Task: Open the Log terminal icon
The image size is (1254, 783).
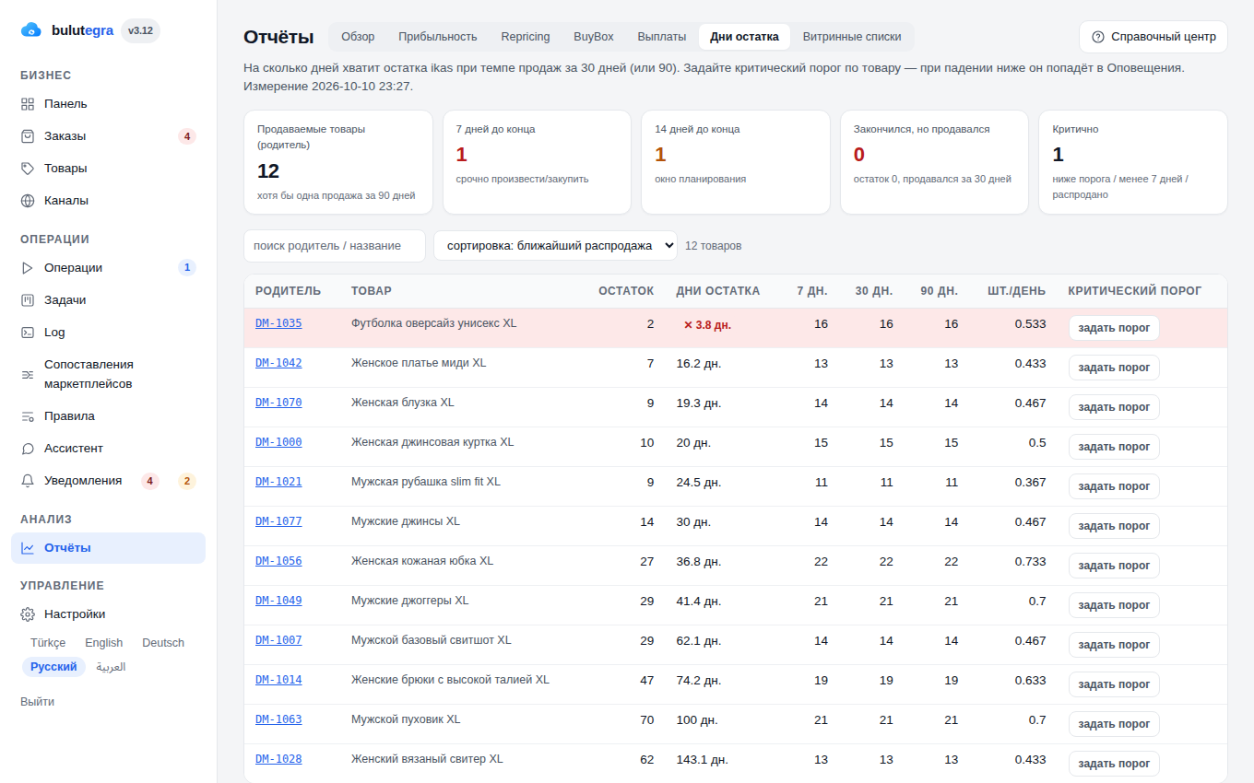Action: point(28,333)
